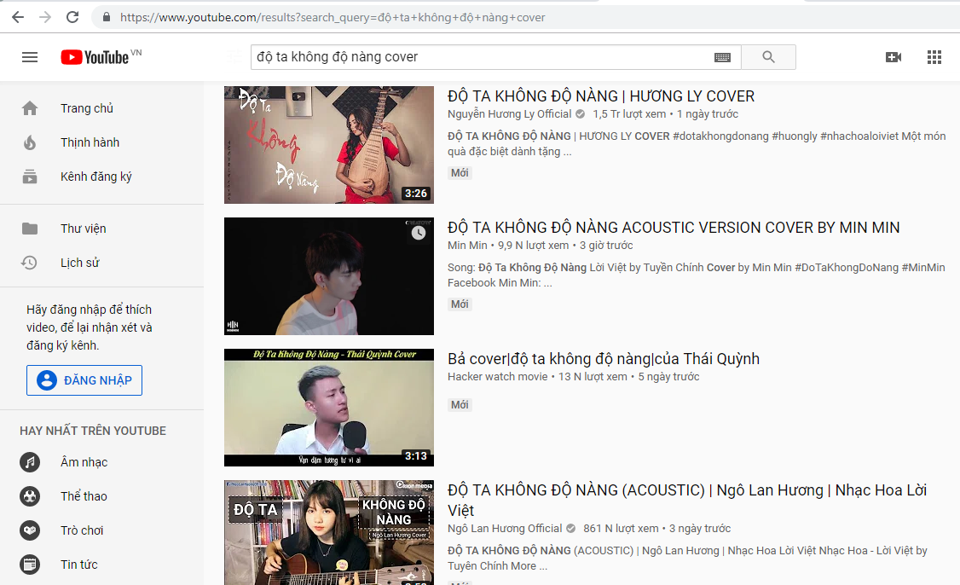Image resolution: width=960 pixels, height=585 pixels.
Task: Go back using browser back arrow
Action: [18, 17]
